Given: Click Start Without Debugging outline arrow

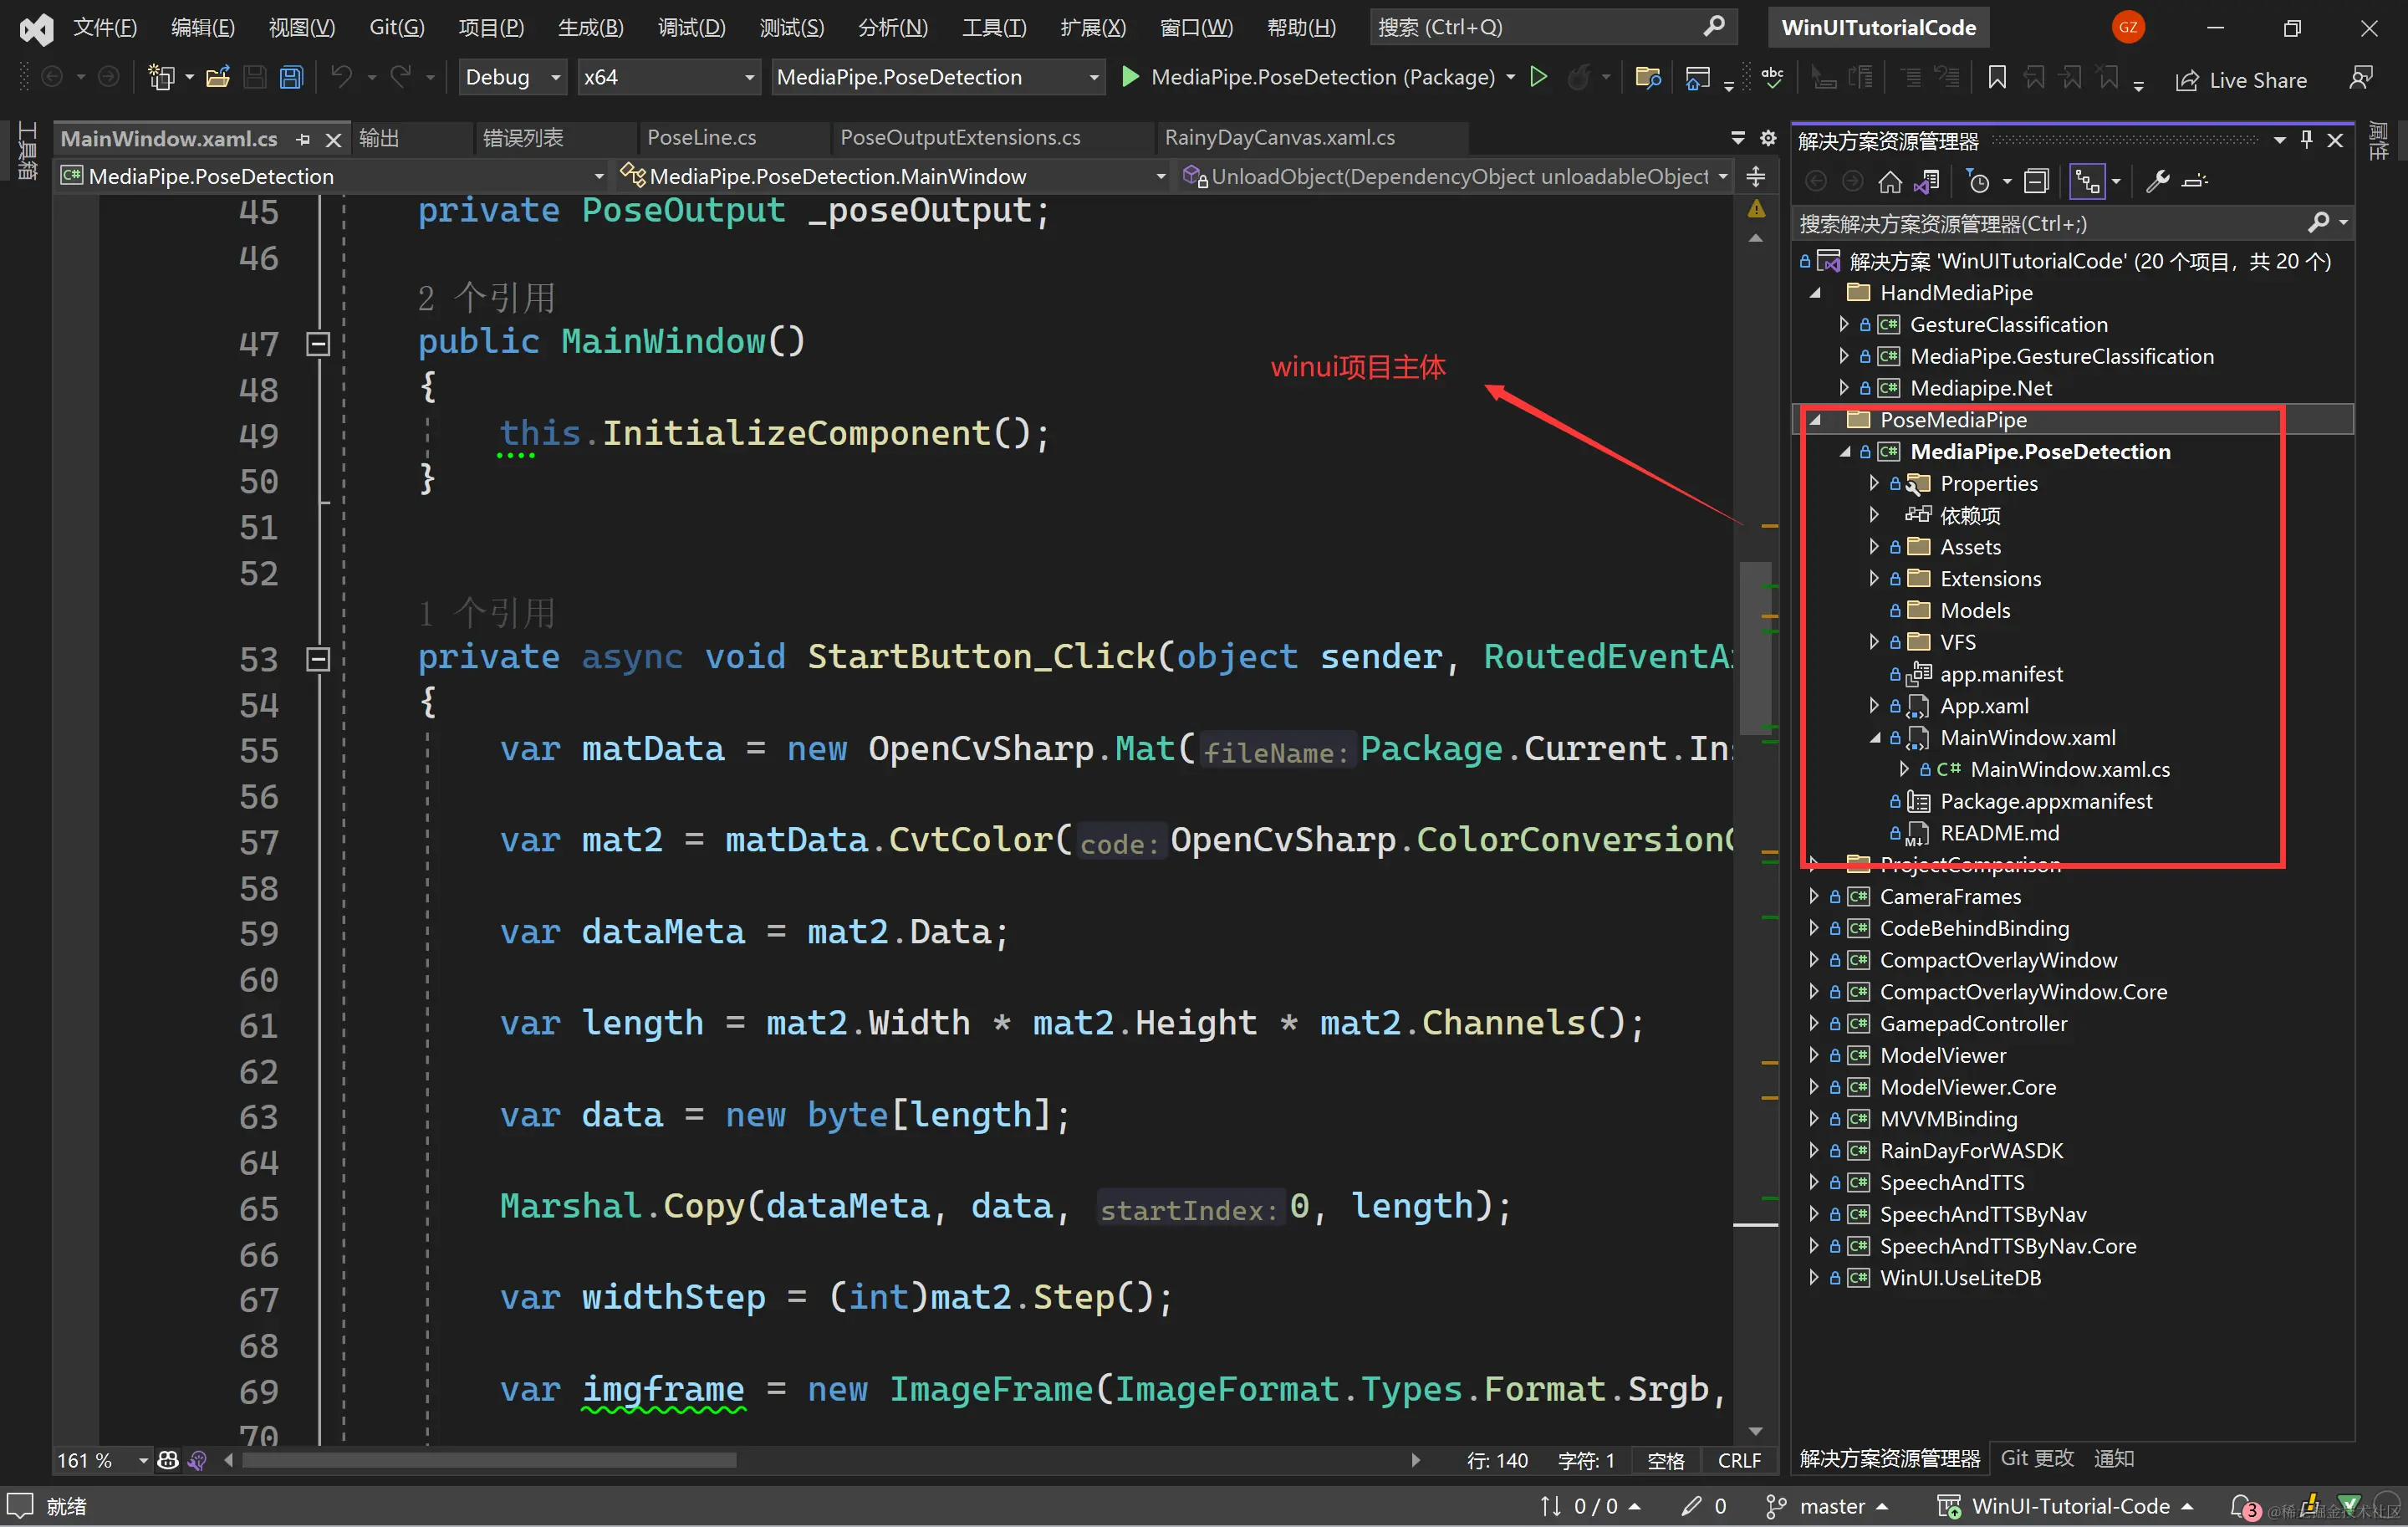Looking at the screenshot, I should (1539, 77).
